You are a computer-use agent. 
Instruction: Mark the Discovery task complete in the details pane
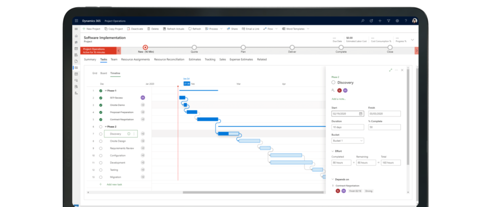[x=333, y=83]
